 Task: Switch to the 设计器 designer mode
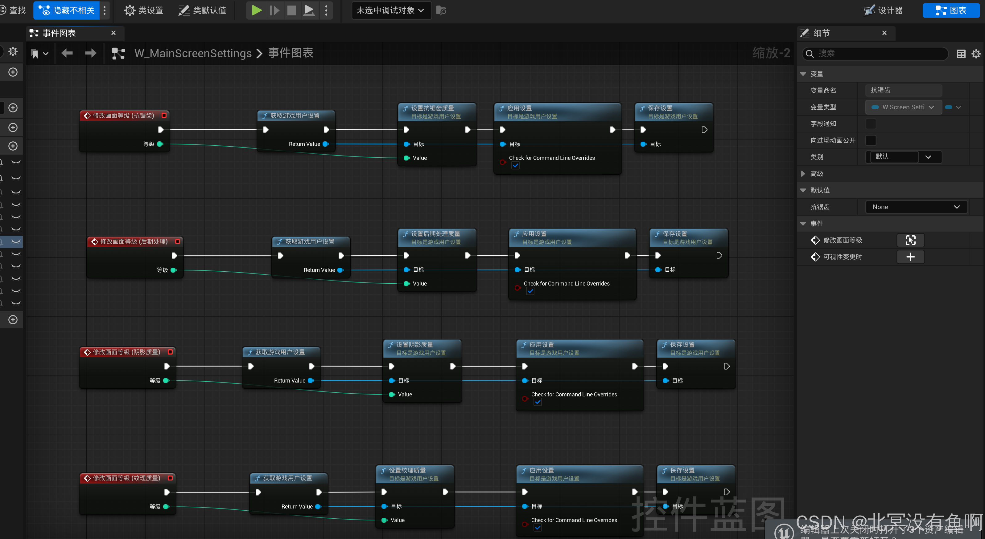pyautogui.click(x=884, y=10)
